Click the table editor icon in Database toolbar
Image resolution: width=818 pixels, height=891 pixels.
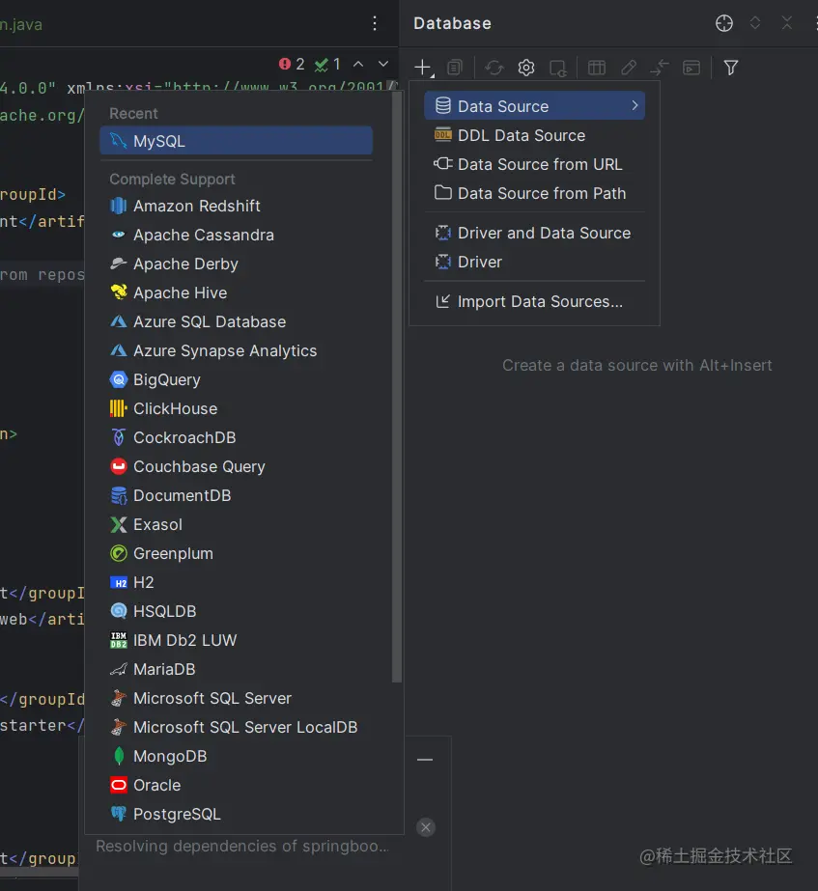[x=596, y=68]
